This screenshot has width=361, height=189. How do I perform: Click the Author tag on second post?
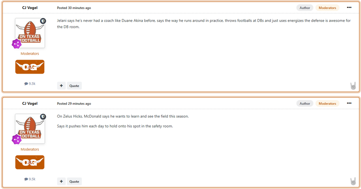pyautogui.click(x=305, y=103)
